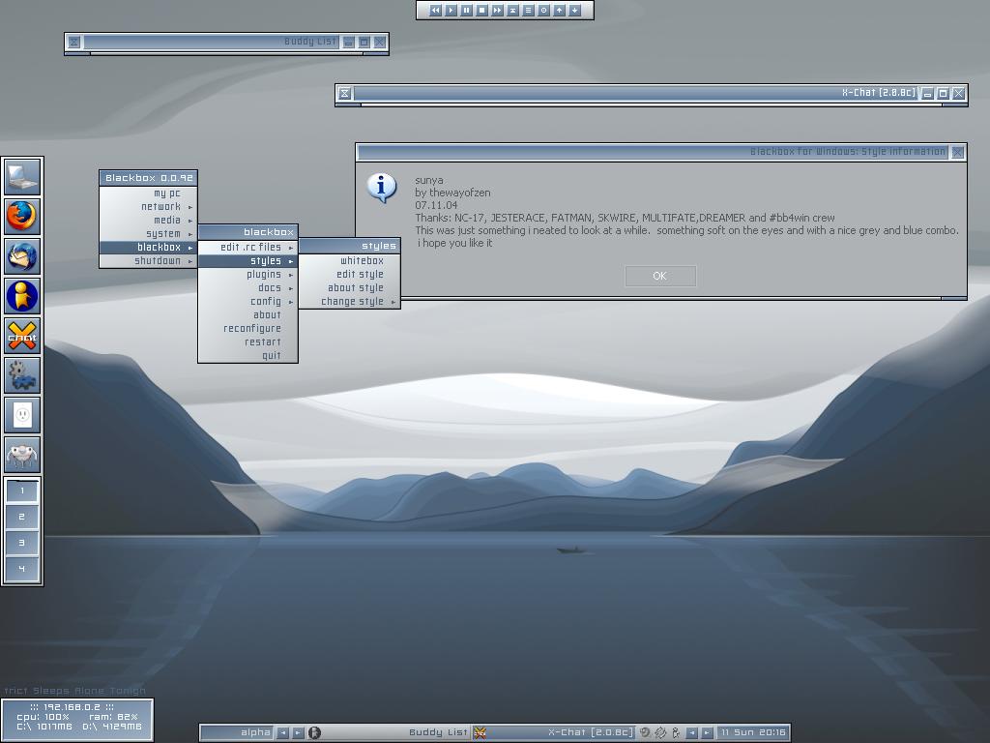Switch to workspace 1 in the pager
Image resolution: width=990 pixels, height=743 pixels.
[22, 490]
